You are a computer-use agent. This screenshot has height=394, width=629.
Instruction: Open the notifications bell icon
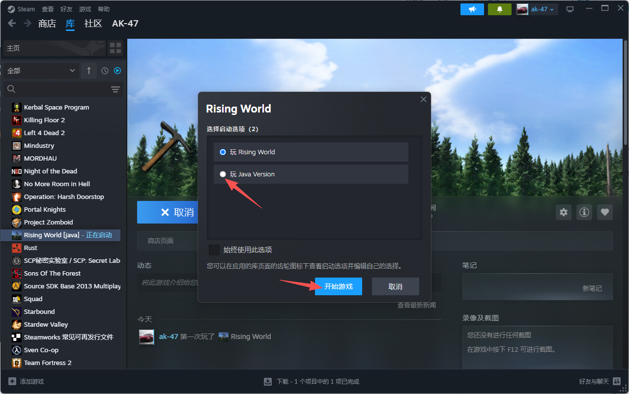[x=500, y=9]
